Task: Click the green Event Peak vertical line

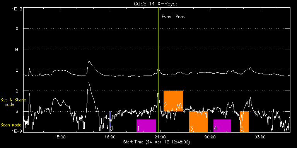Action: tap(158, 70)
